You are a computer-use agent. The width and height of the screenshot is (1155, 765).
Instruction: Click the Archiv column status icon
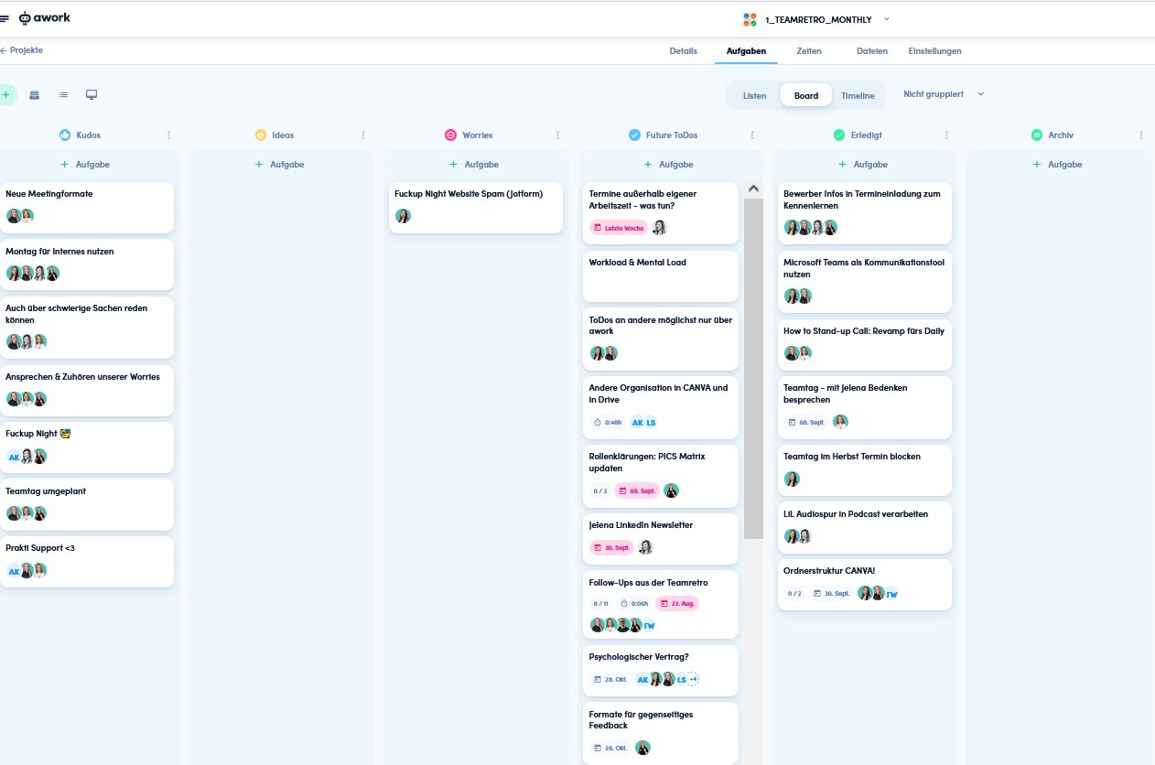point(1037,135)
